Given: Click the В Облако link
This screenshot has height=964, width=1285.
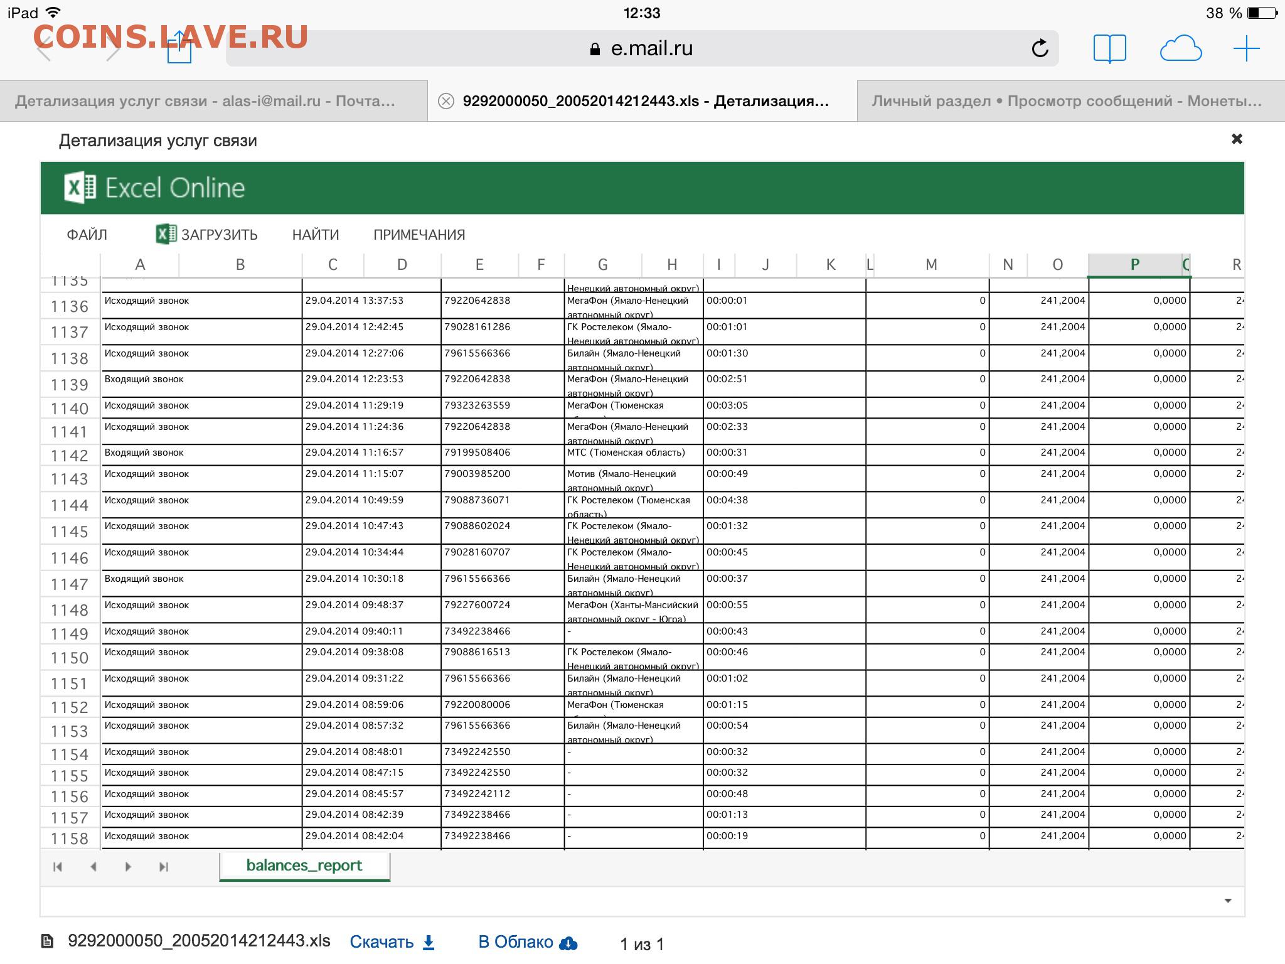Looking at the screenshot, I should point(516,942).
